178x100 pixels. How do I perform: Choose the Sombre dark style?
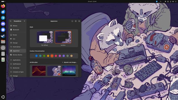click(x=63, y=37)
